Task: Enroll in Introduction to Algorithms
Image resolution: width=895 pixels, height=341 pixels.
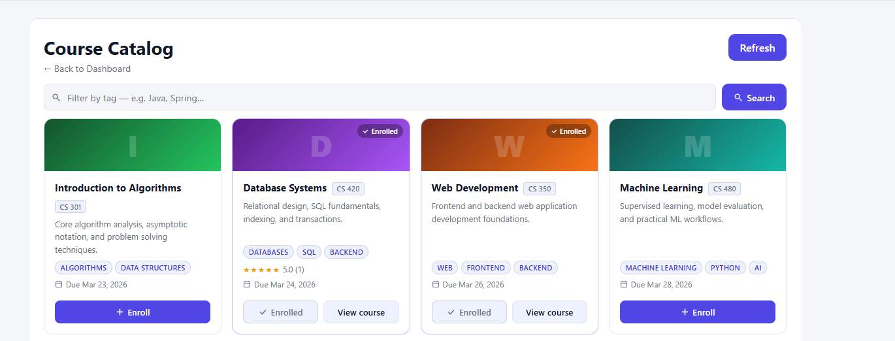Action: (133, 312)
